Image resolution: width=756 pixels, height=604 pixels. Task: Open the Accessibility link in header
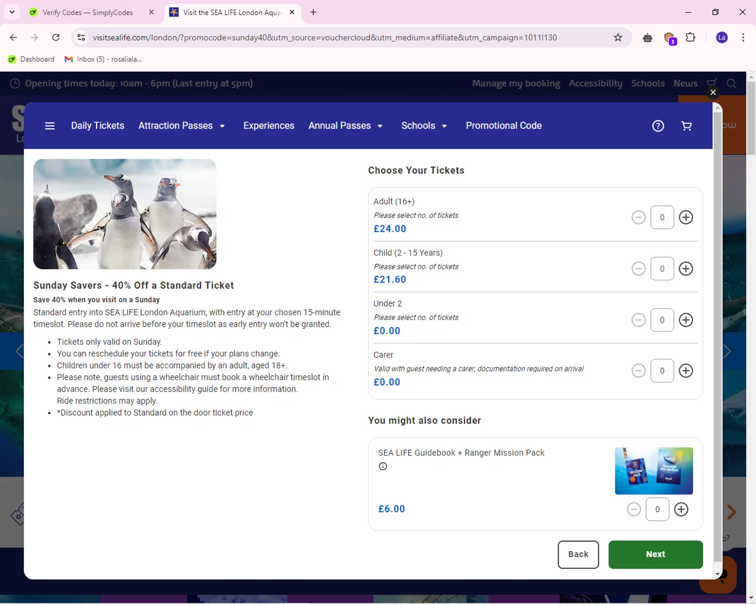click(x=596, y=84)
